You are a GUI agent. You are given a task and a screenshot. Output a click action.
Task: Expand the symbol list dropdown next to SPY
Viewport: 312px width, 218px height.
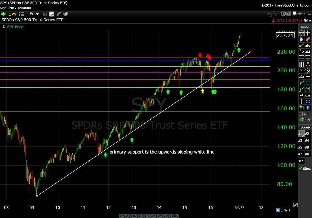(x=22, y=14)
